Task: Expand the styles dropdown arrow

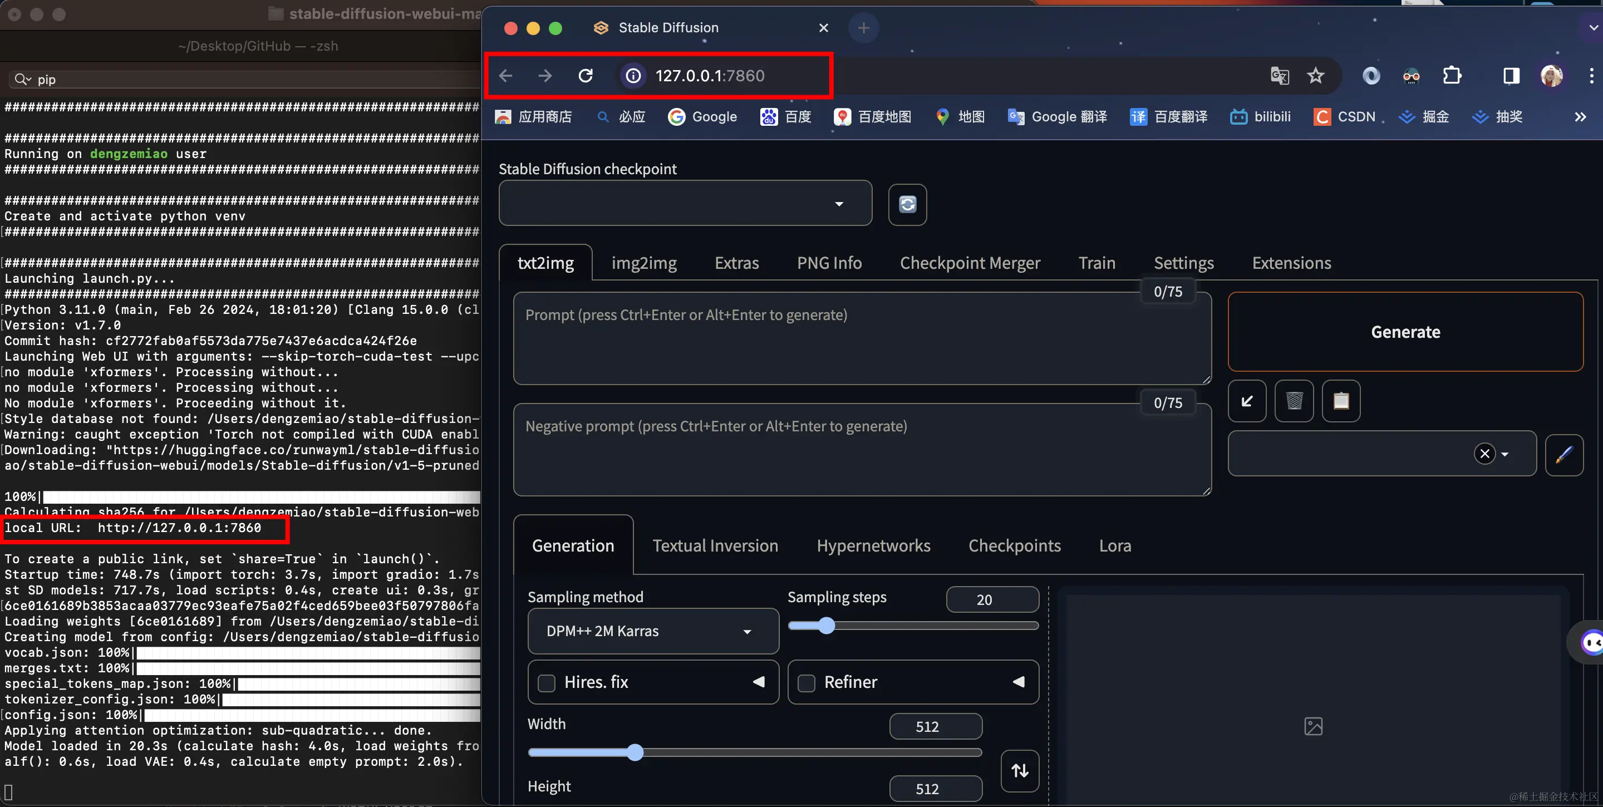Action: point(1504,454)
